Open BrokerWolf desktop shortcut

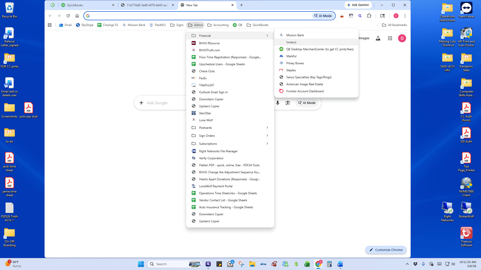pos(466,210)
